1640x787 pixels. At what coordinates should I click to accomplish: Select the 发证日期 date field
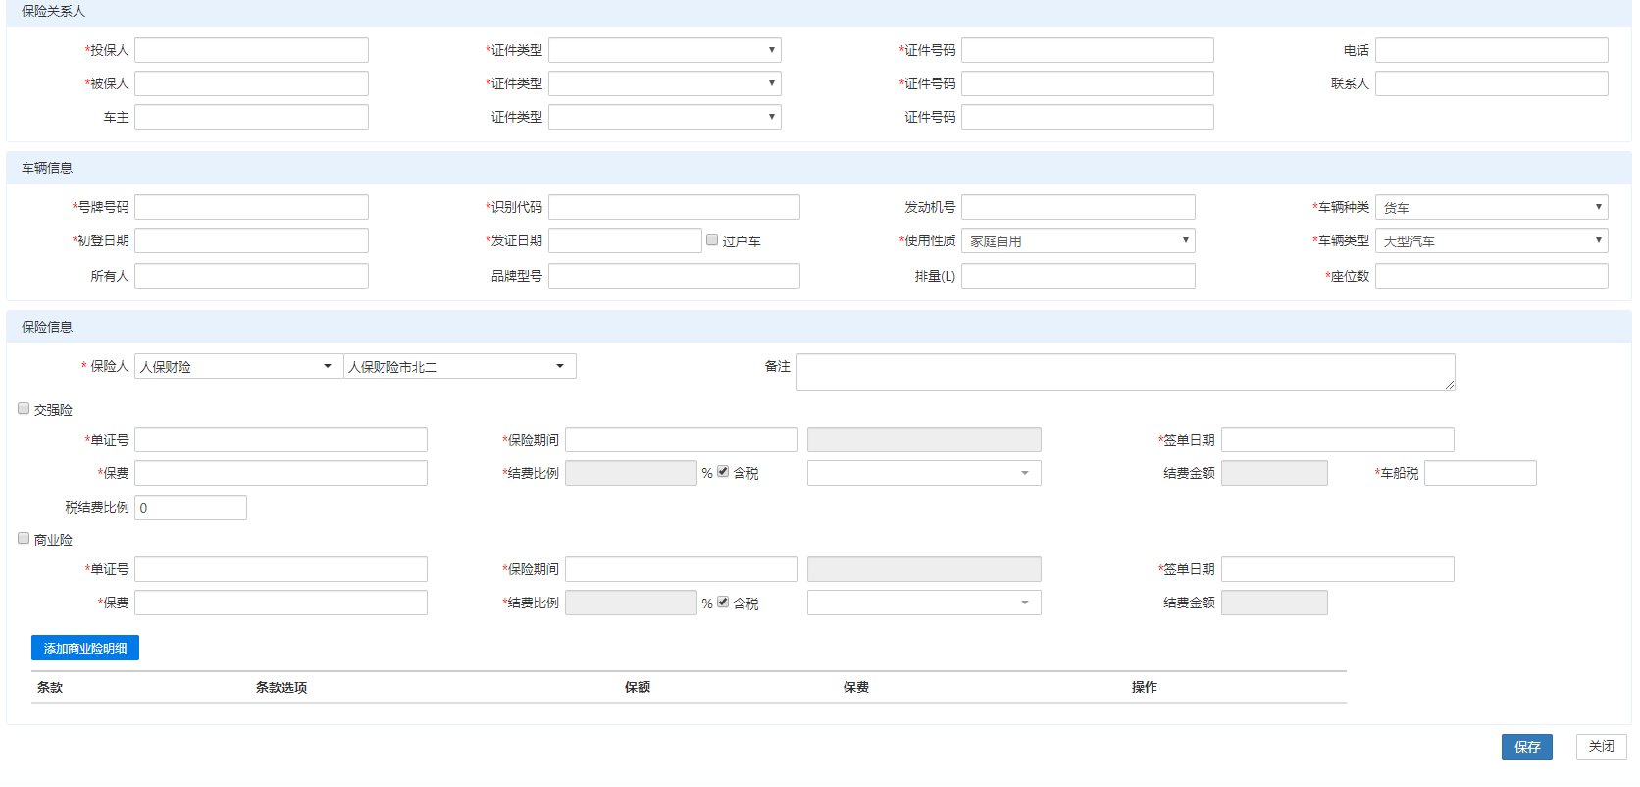click(625, 240)
